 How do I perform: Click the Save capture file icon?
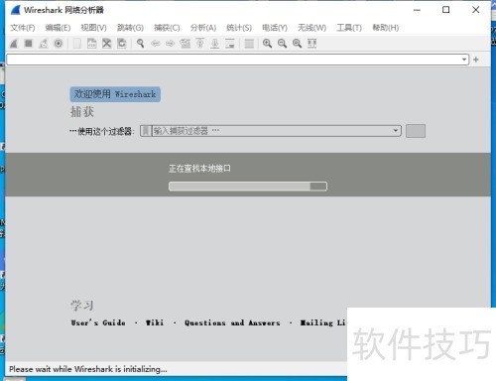click(91, 44)
